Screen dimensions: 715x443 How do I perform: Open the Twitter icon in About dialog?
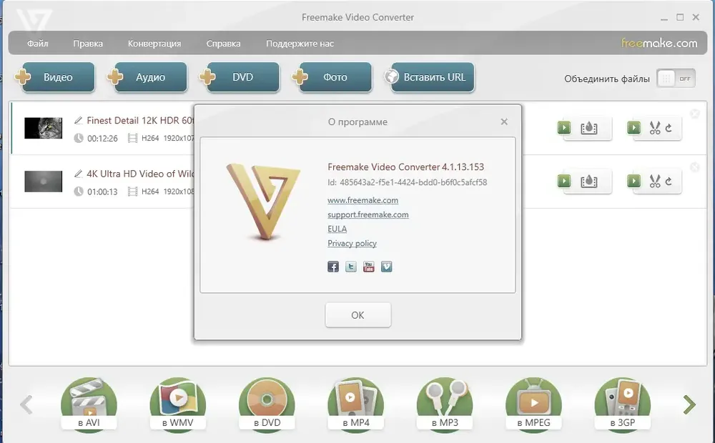pyautogui.click(x=351, y=267)
